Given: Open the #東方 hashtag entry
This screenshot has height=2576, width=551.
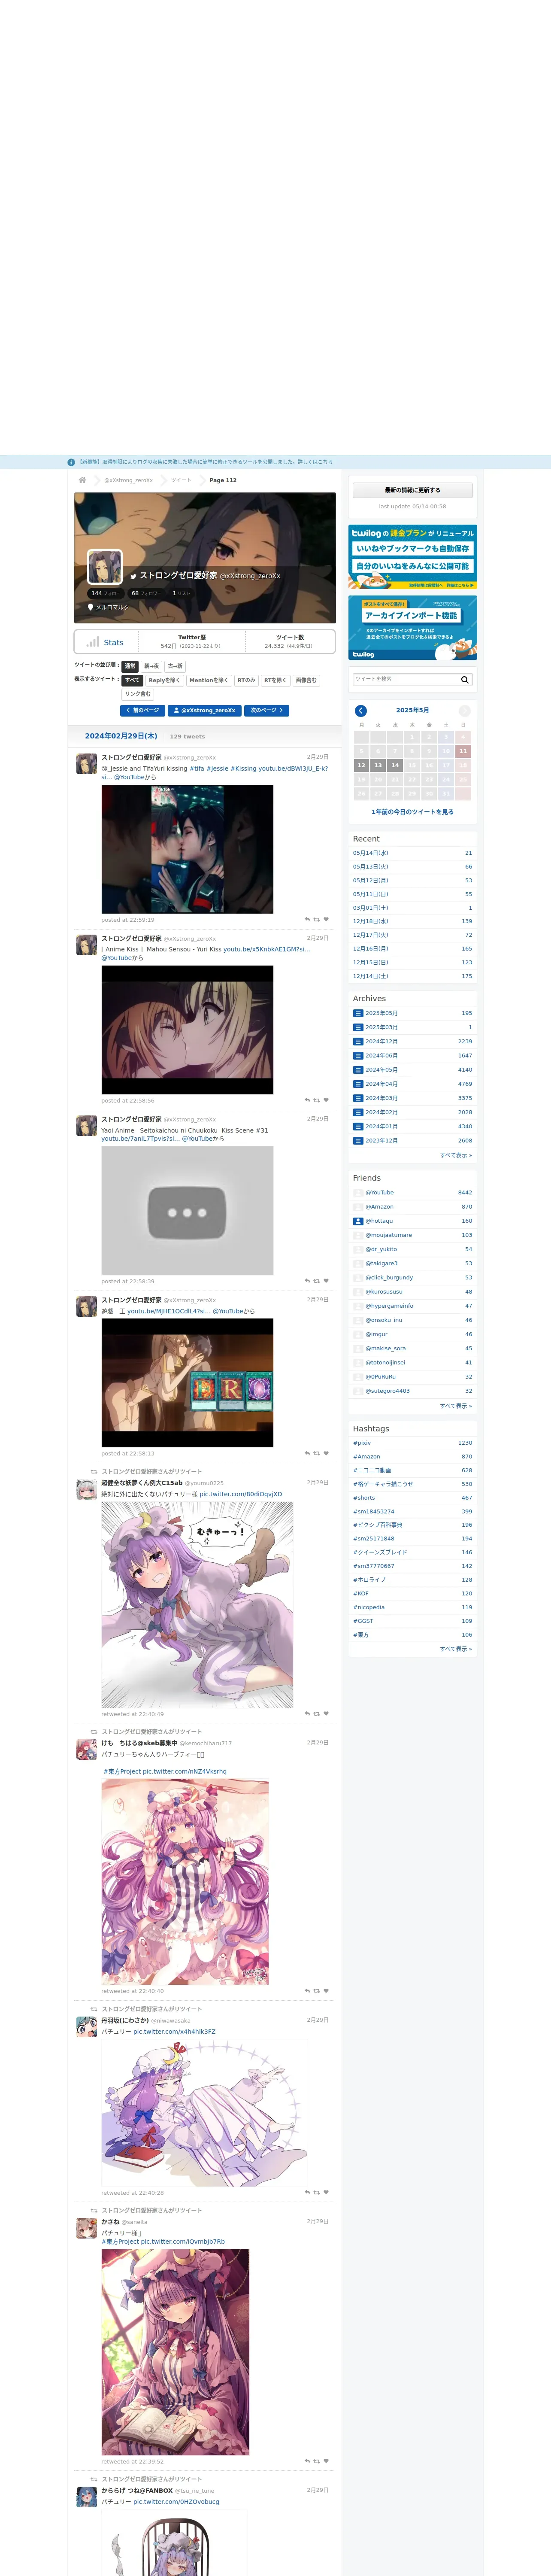Looking at the screenshot, I should click(361, 1635).
